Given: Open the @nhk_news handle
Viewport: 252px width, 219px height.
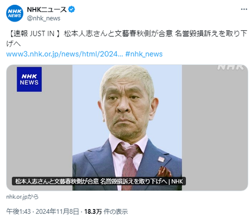Looking at the screenshot, I should pos(44,18).
